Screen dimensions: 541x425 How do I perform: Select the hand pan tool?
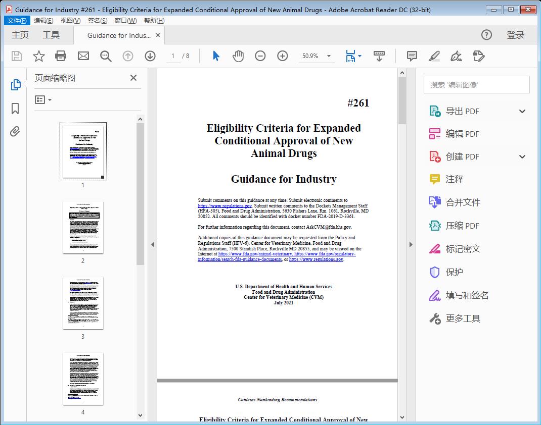[x=238, y=56]
